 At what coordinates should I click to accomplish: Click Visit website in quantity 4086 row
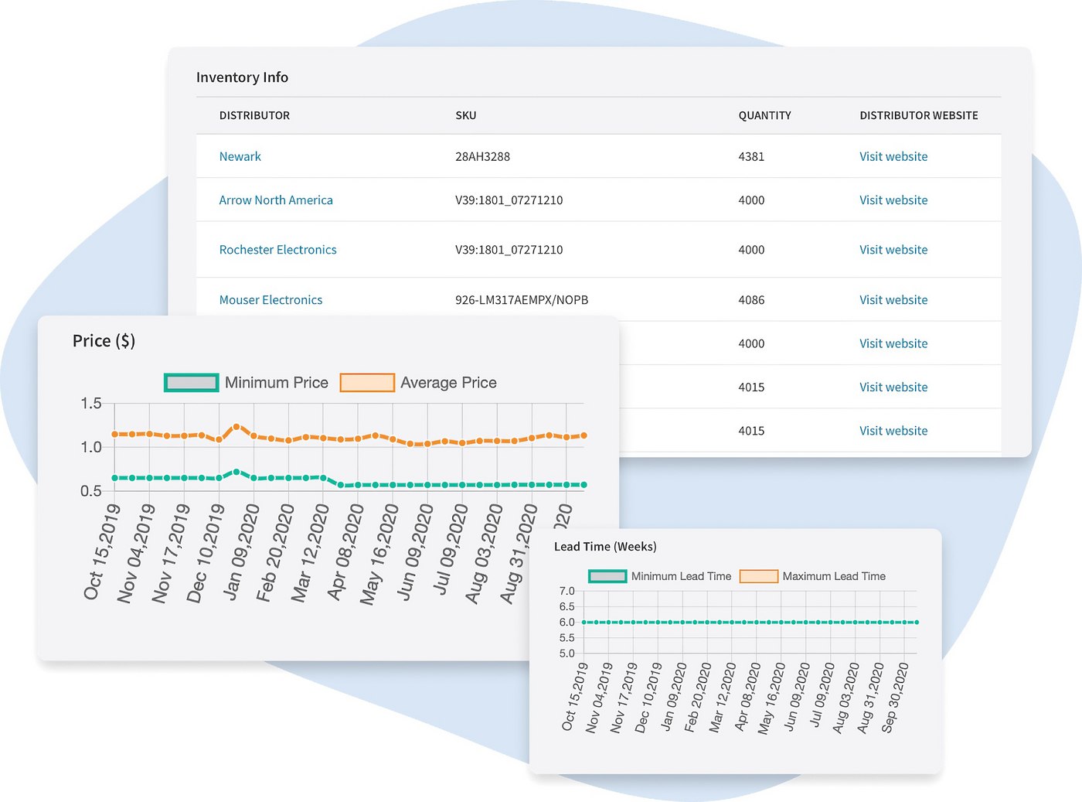coord(893,300)
